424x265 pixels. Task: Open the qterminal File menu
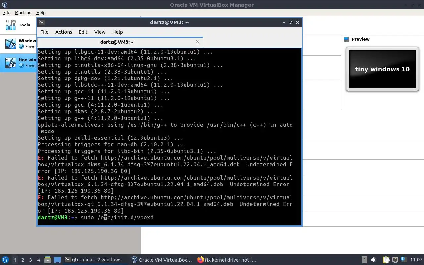[x=44, y=32]
